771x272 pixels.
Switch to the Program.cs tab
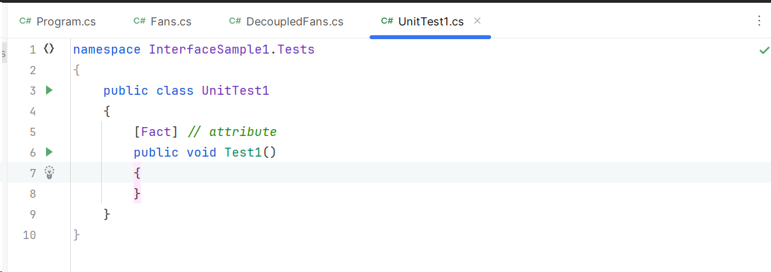tap(57, 21)
